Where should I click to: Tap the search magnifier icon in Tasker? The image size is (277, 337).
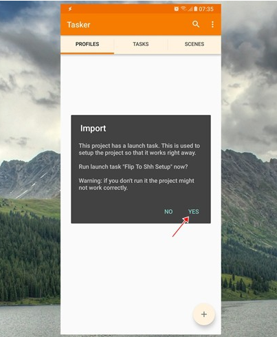coord(196,24)
